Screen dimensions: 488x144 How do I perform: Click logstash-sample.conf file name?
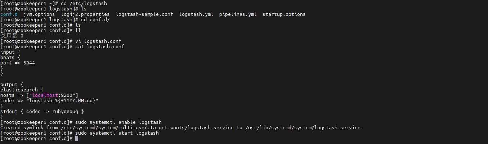click(x=144, y=14)
